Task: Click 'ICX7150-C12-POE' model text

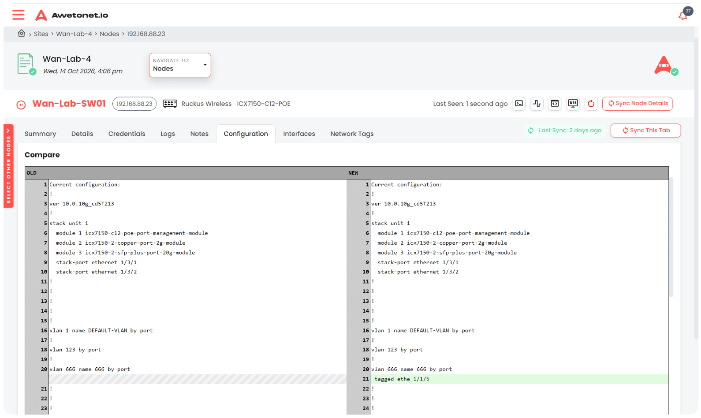Action: point(264,104)
